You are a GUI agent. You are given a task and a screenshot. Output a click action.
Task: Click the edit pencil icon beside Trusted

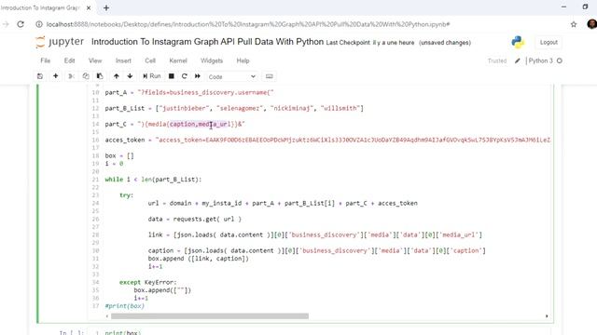[517, 60]
